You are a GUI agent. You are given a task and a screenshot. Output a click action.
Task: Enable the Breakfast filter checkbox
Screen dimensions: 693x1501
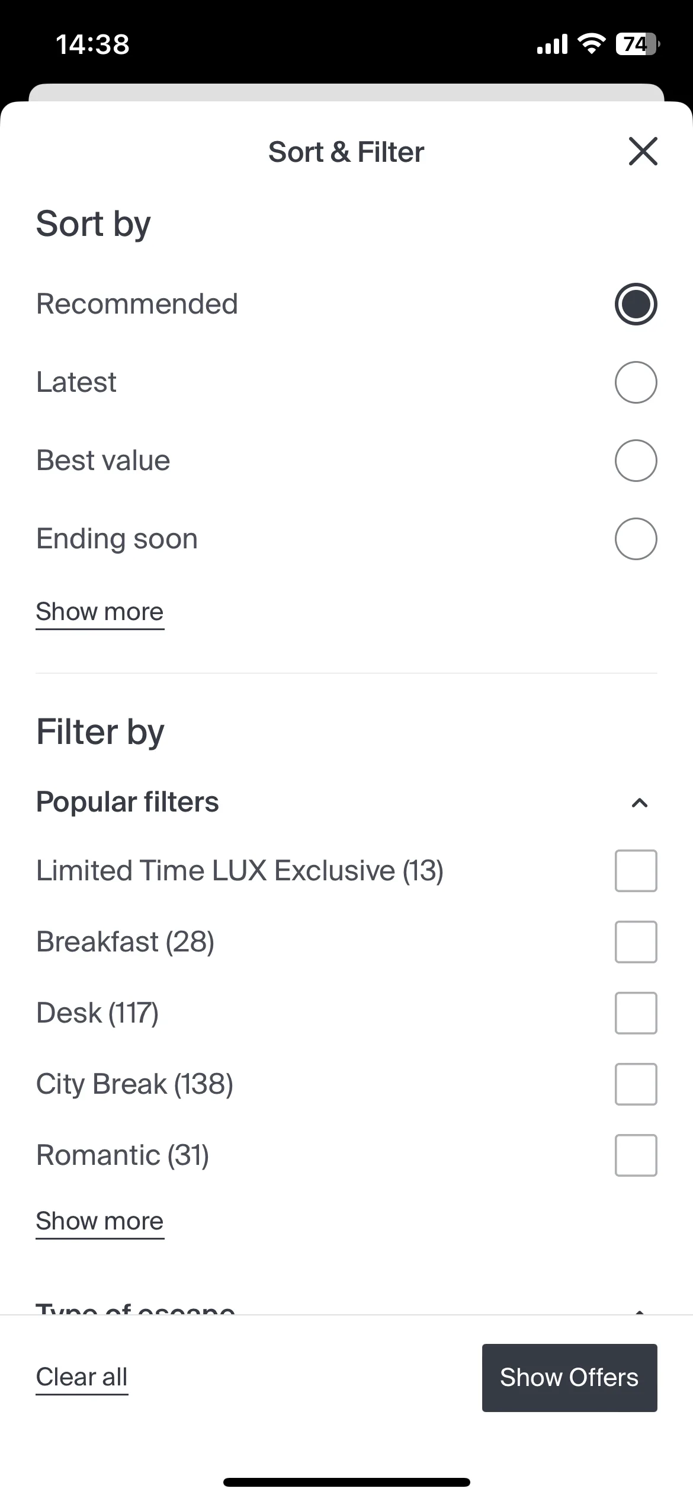[636, 942]
